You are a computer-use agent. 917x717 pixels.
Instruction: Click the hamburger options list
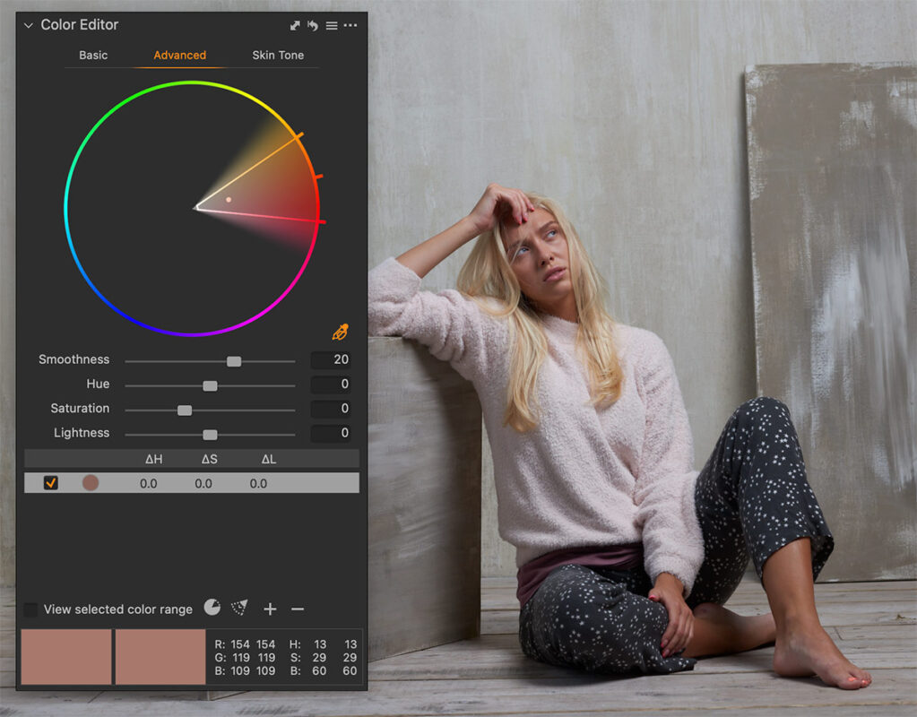(x=330, y=25)
